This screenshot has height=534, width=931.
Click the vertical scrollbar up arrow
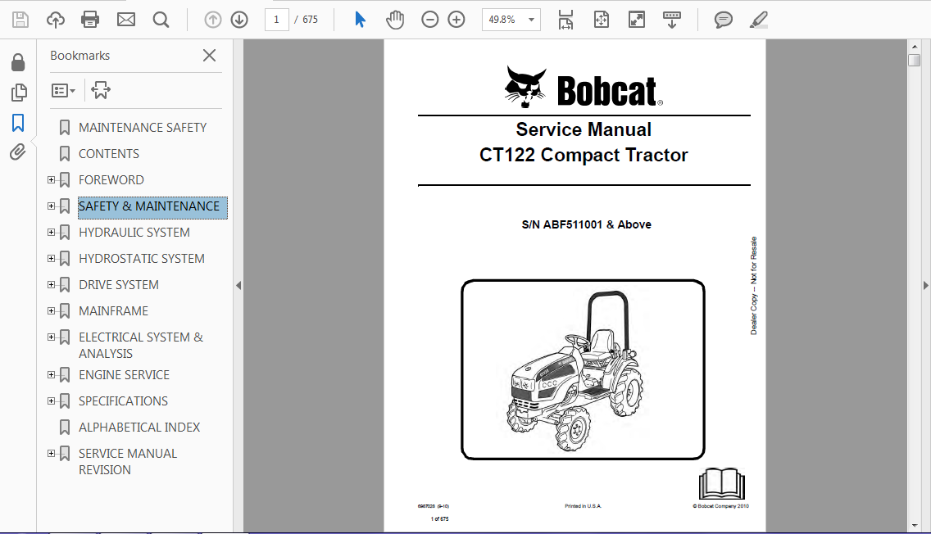point(914,47)
